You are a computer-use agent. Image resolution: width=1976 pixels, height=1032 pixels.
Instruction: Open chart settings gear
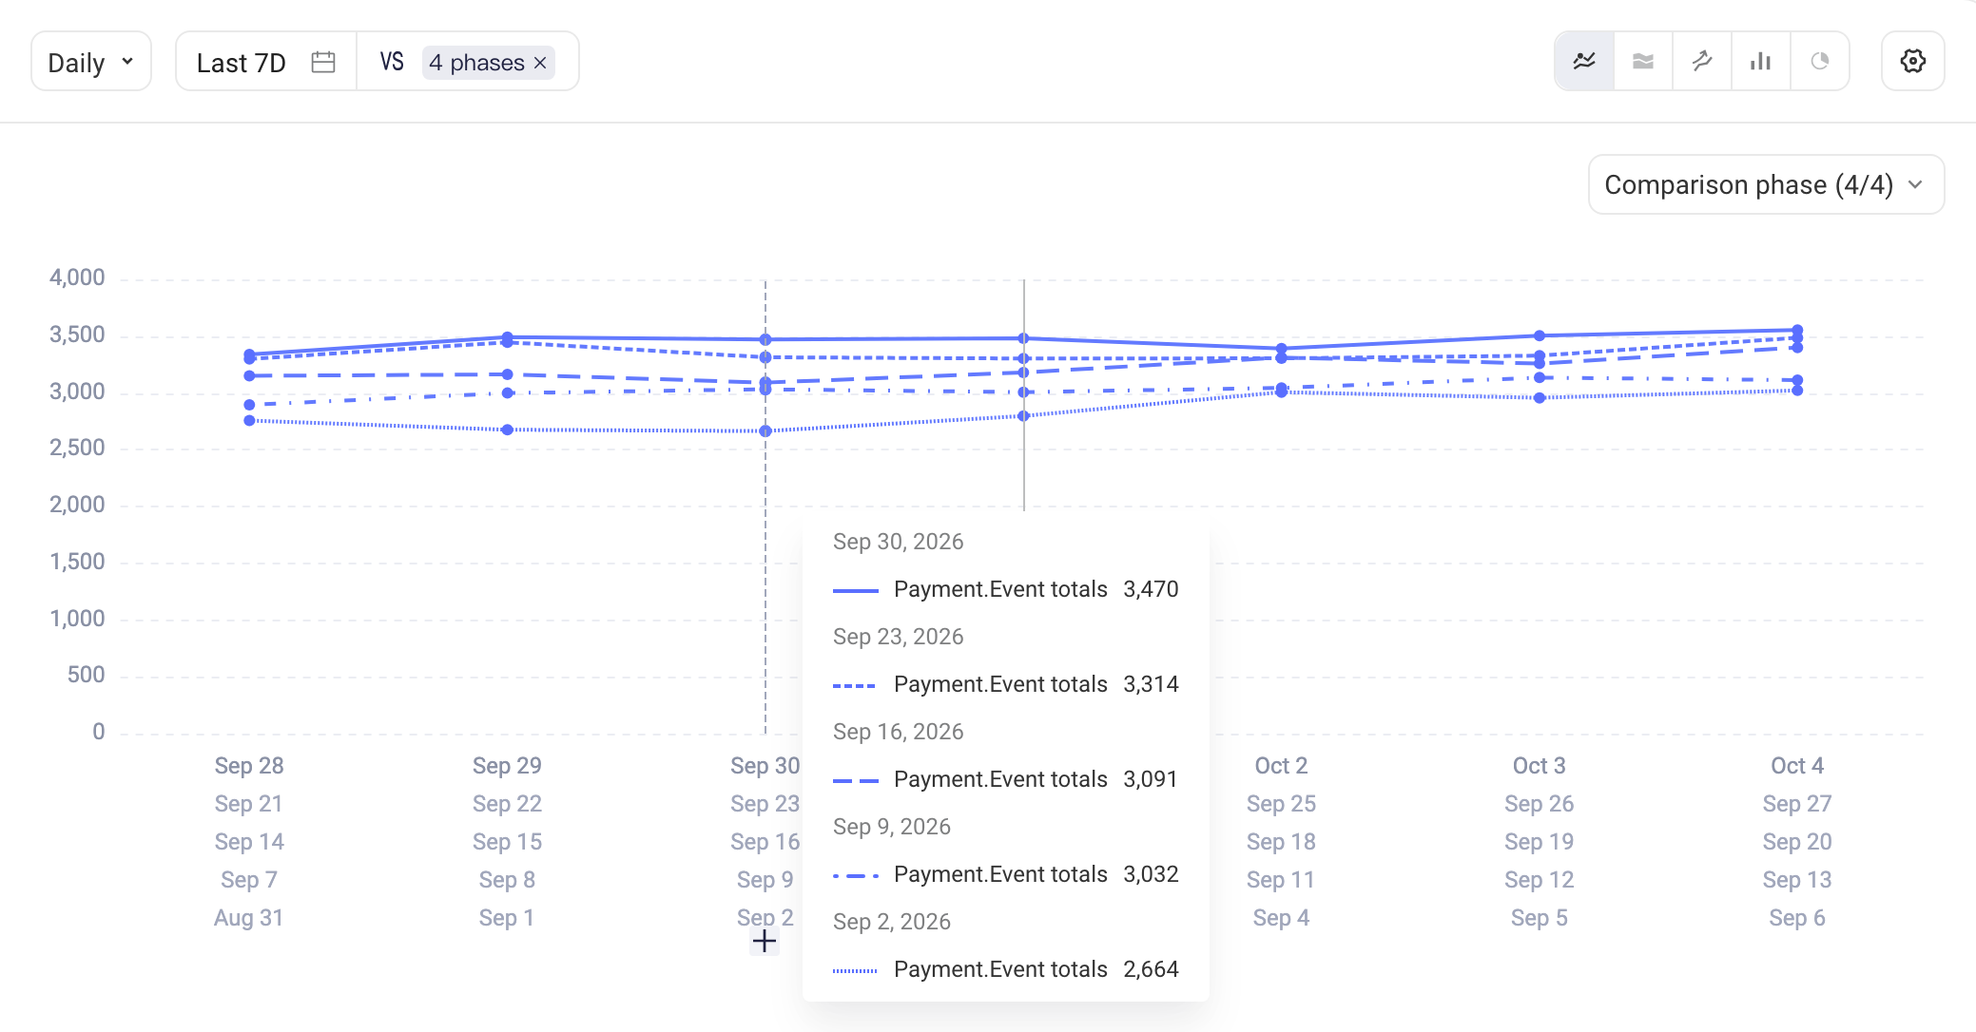tap(1913, 62)
